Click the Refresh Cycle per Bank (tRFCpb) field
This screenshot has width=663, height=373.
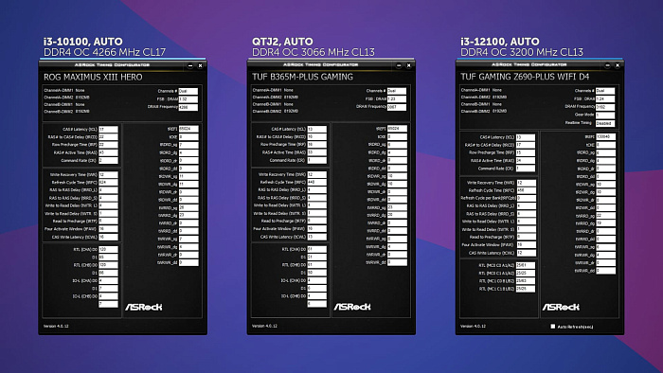point(527,198)
